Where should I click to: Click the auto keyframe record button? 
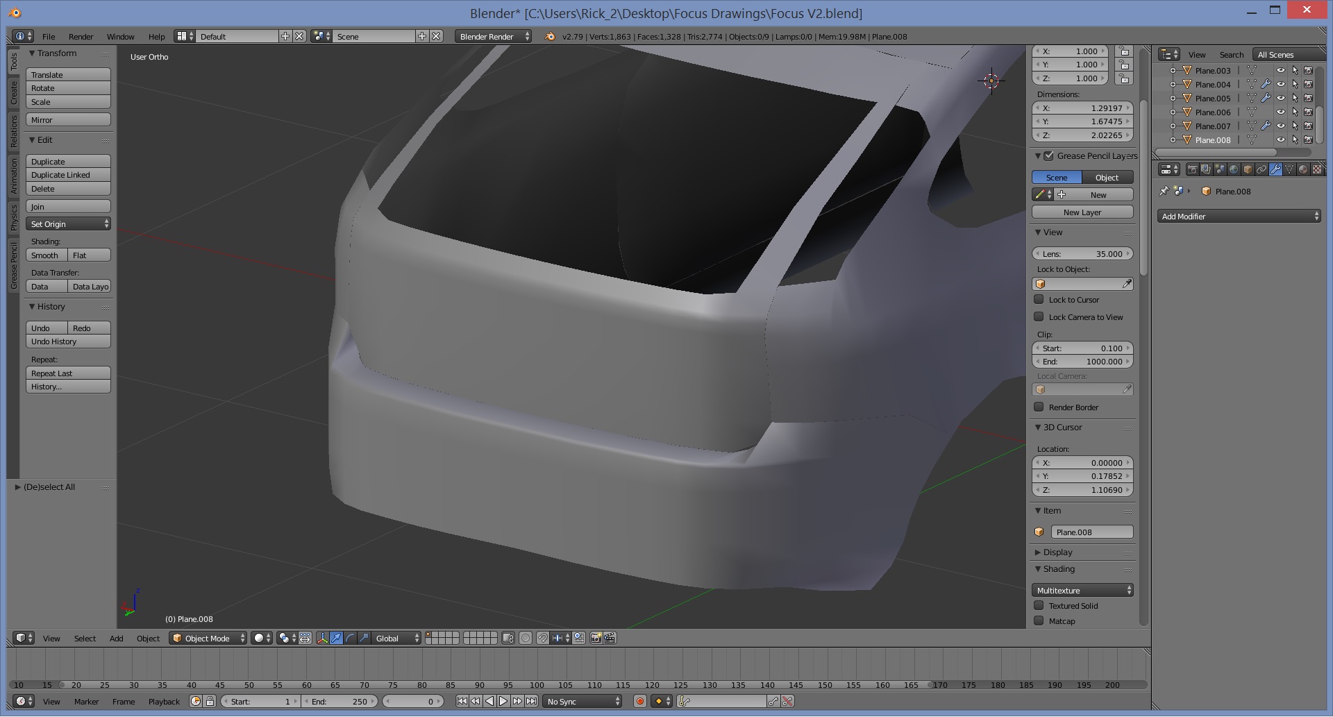(x=640, y=702)
